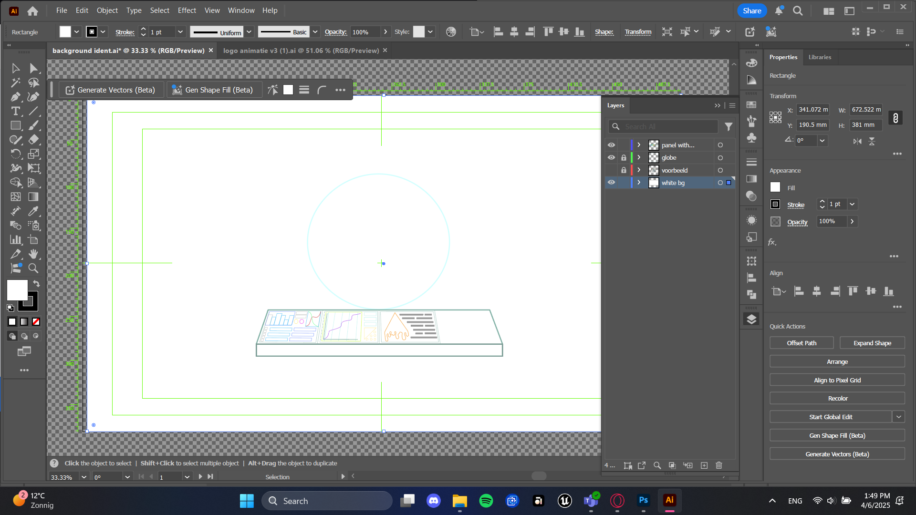
Task: Select the Type tool
Action: tap(15, 111)
